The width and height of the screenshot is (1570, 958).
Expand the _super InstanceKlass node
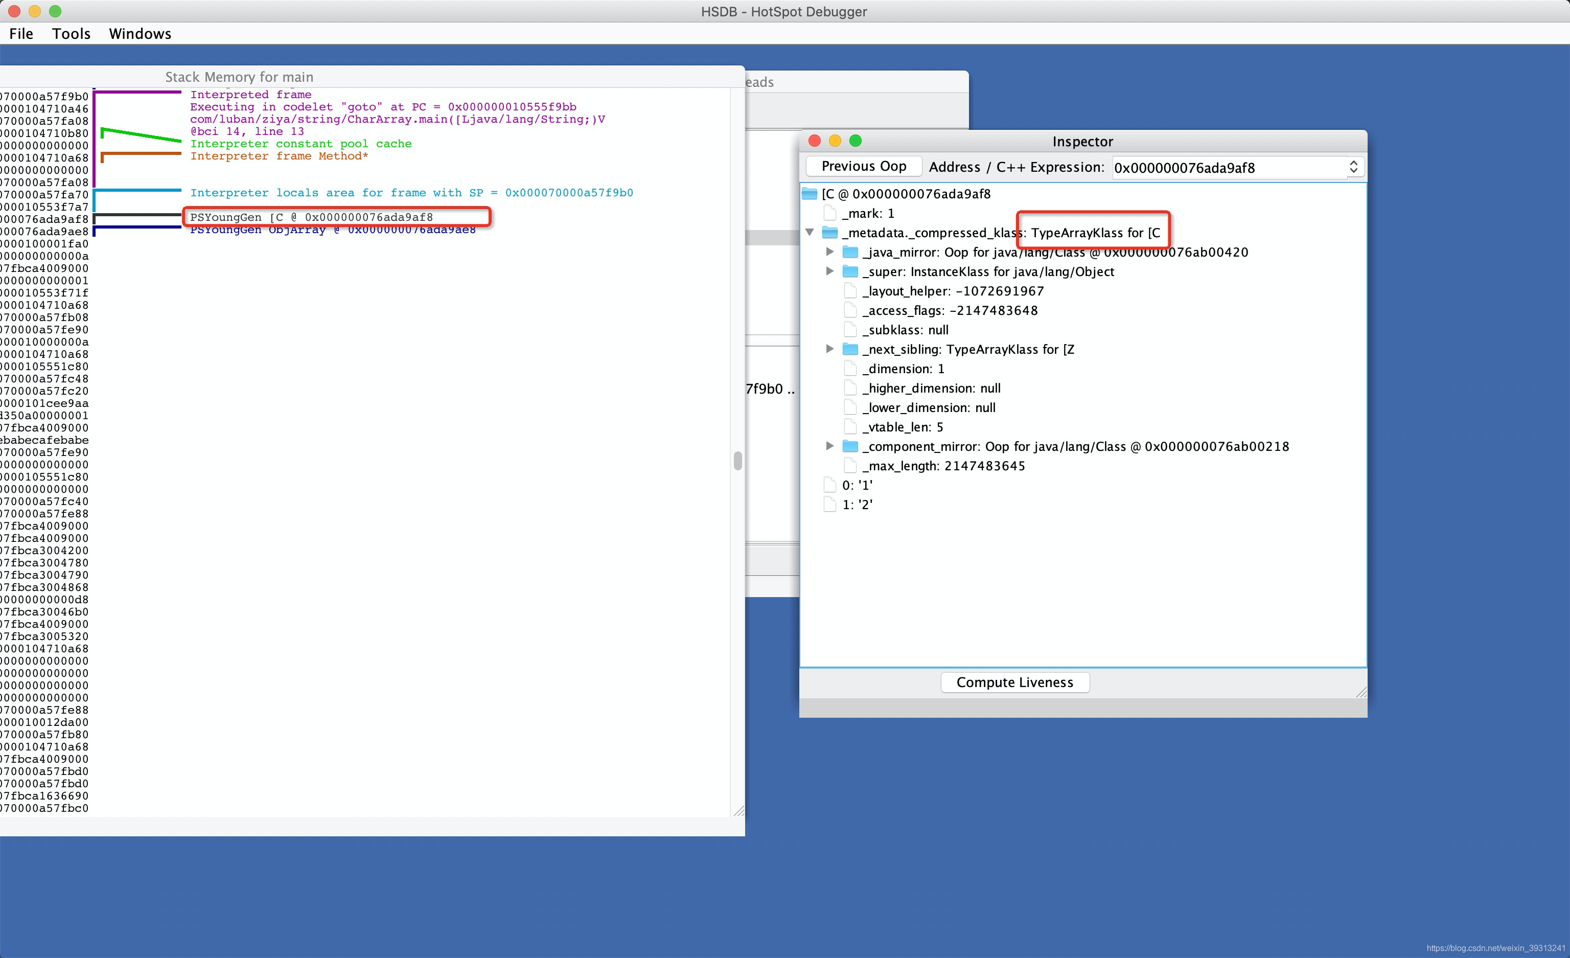coord(829,271)
